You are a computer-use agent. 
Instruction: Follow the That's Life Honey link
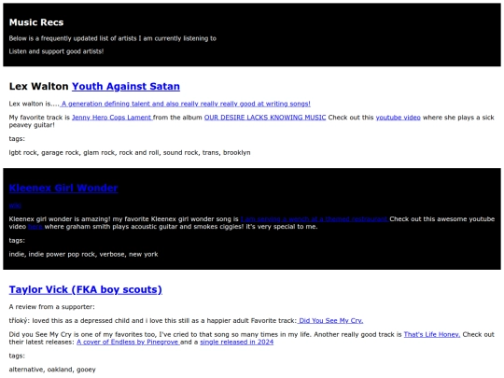pos(432,335)
